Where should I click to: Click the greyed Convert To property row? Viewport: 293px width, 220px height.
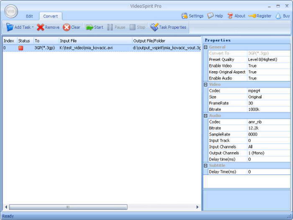(249, 53)
